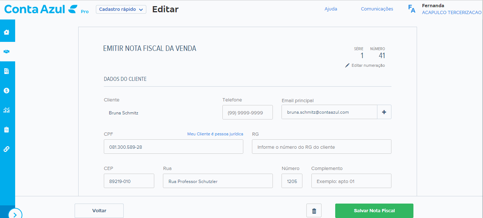Click the FA user avatar icon

click(x=412, y=9)
